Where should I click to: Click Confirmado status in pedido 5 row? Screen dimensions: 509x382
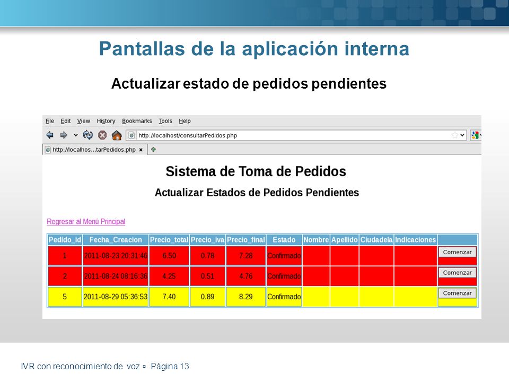[284, 297]
